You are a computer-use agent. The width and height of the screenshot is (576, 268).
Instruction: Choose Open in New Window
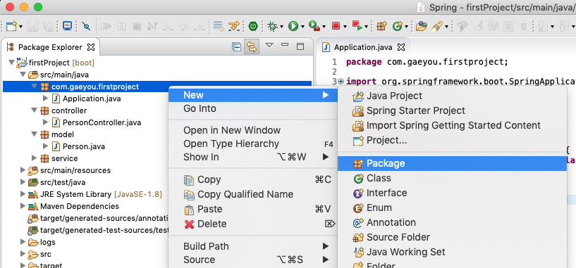point(252,130)
